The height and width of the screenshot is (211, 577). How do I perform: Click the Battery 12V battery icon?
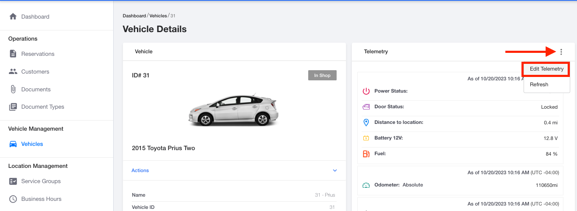coord(366,138)
